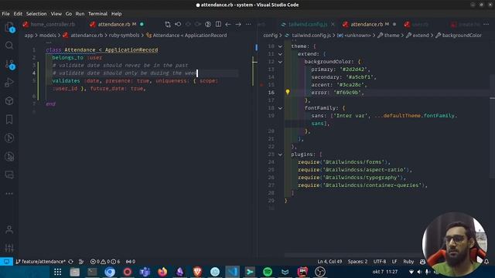Open the Brave browser from the taskbar
495x278 pixels.
click(197, 272)
